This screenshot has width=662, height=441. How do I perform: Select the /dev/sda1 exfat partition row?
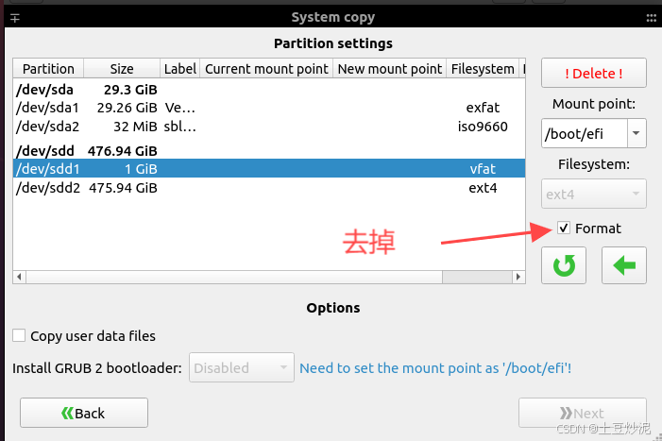[269, 108]
